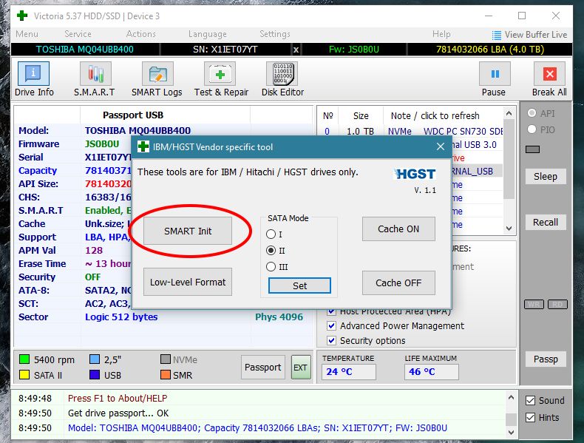
Task: Select SATA Mode I radio button
Action: click(x=271, y=234)
